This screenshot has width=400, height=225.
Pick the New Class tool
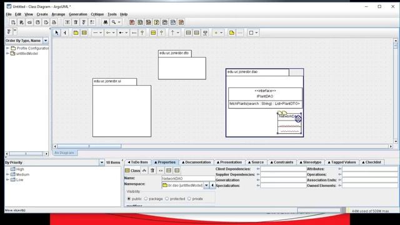84,32
